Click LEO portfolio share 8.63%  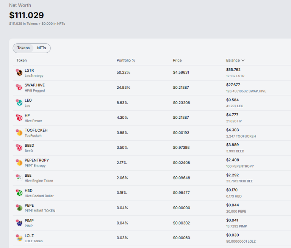click(122, 103)
